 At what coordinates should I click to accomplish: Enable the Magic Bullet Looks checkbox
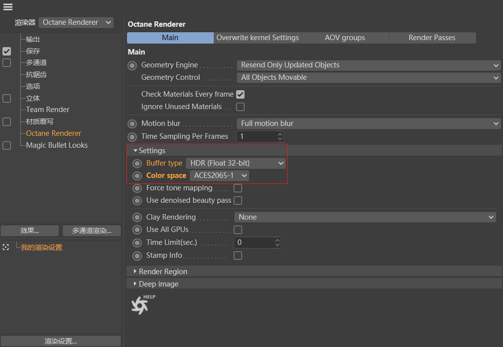[x=7, y=145]
